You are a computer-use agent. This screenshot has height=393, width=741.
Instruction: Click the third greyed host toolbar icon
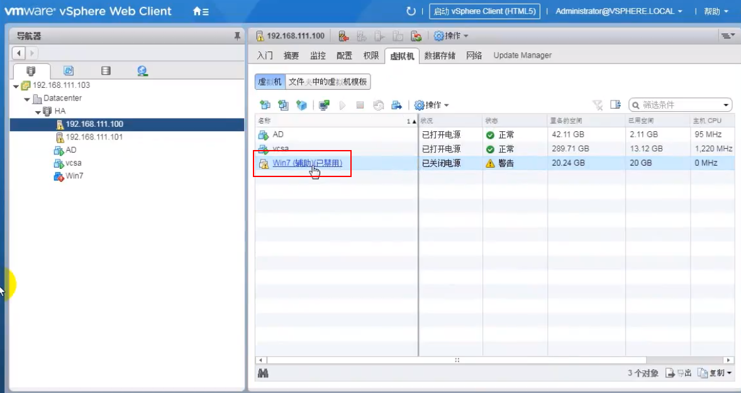coord(380,36)
